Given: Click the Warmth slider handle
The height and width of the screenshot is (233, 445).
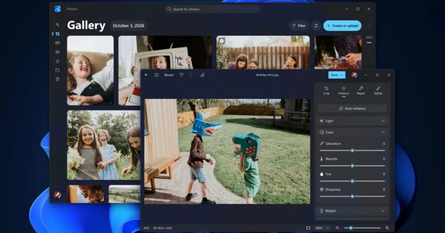Looking at the screenshot, I should tap(352, 166).
